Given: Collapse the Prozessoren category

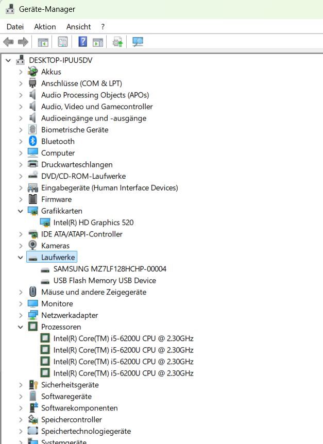Looking at the screenshot, I should click(21, 327).
